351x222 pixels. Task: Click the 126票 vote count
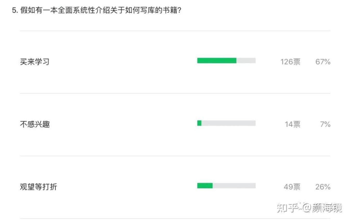click(290, 62)
